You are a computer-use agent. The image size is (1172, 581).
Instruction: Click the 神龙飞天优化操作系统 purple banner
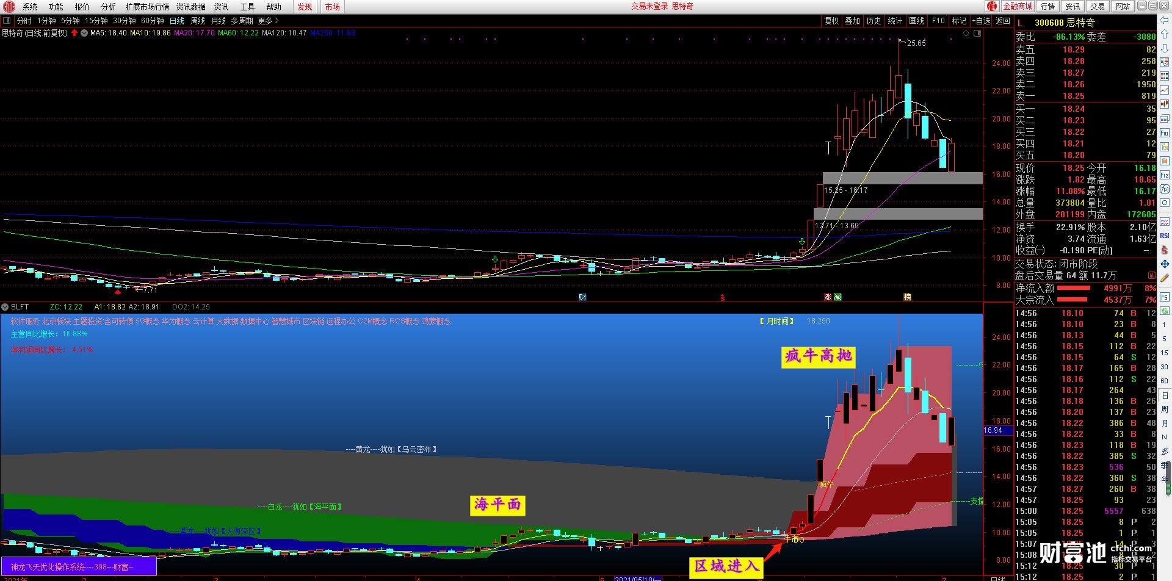(x=79, y=567)
